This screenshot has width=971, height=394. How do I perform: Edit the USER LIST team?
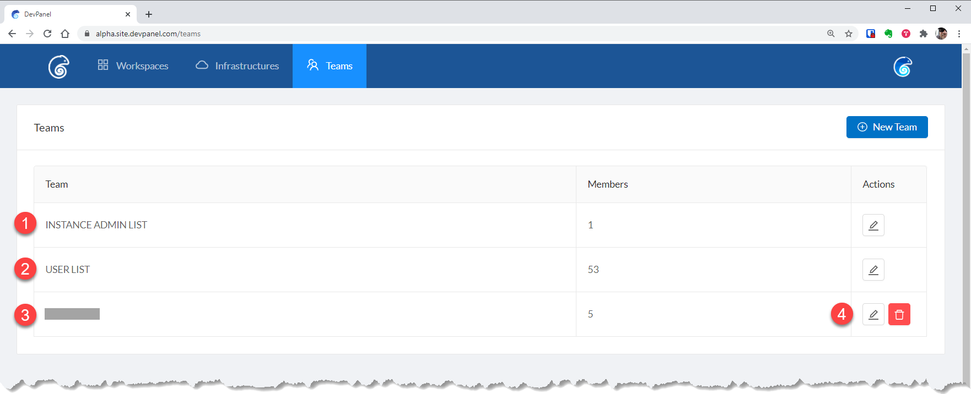[x=873, y=270]
